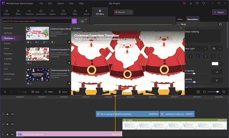
Task: Adjust the line spacing slider
Action: coord(194,82)
